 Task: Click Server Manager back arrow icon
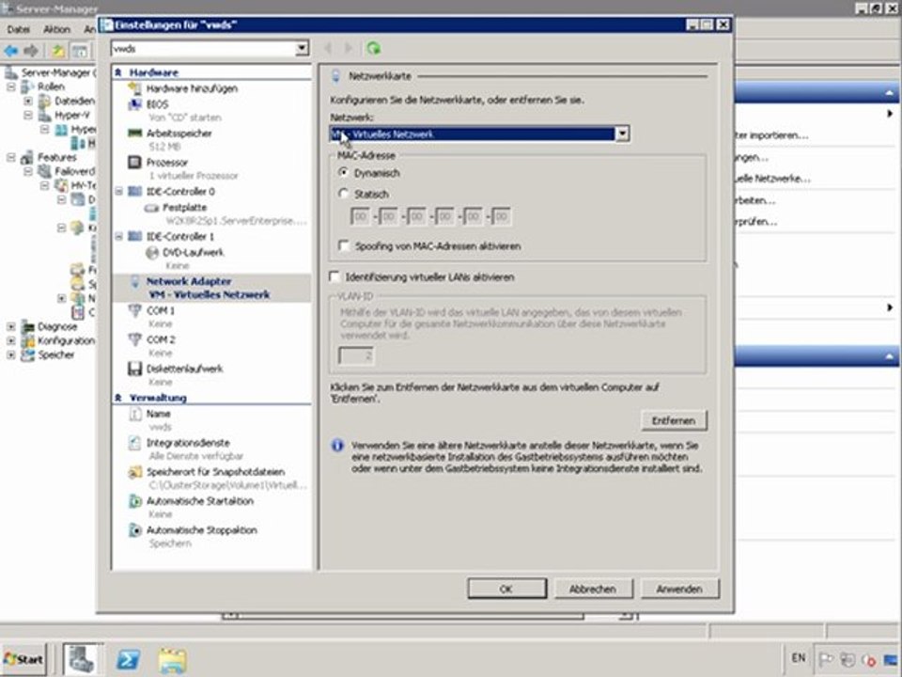(11, 51)
